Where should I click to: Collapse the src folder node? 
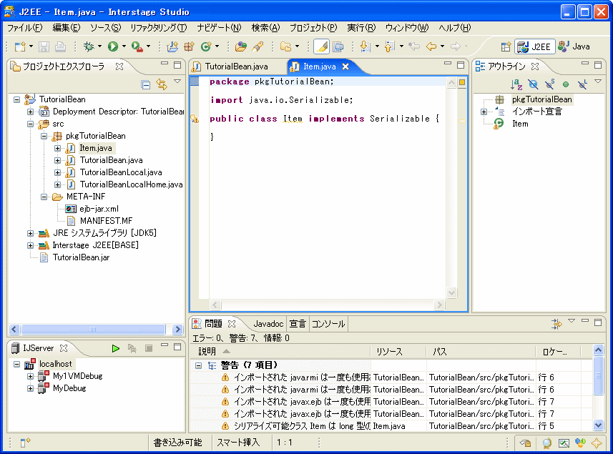(31, 124)
